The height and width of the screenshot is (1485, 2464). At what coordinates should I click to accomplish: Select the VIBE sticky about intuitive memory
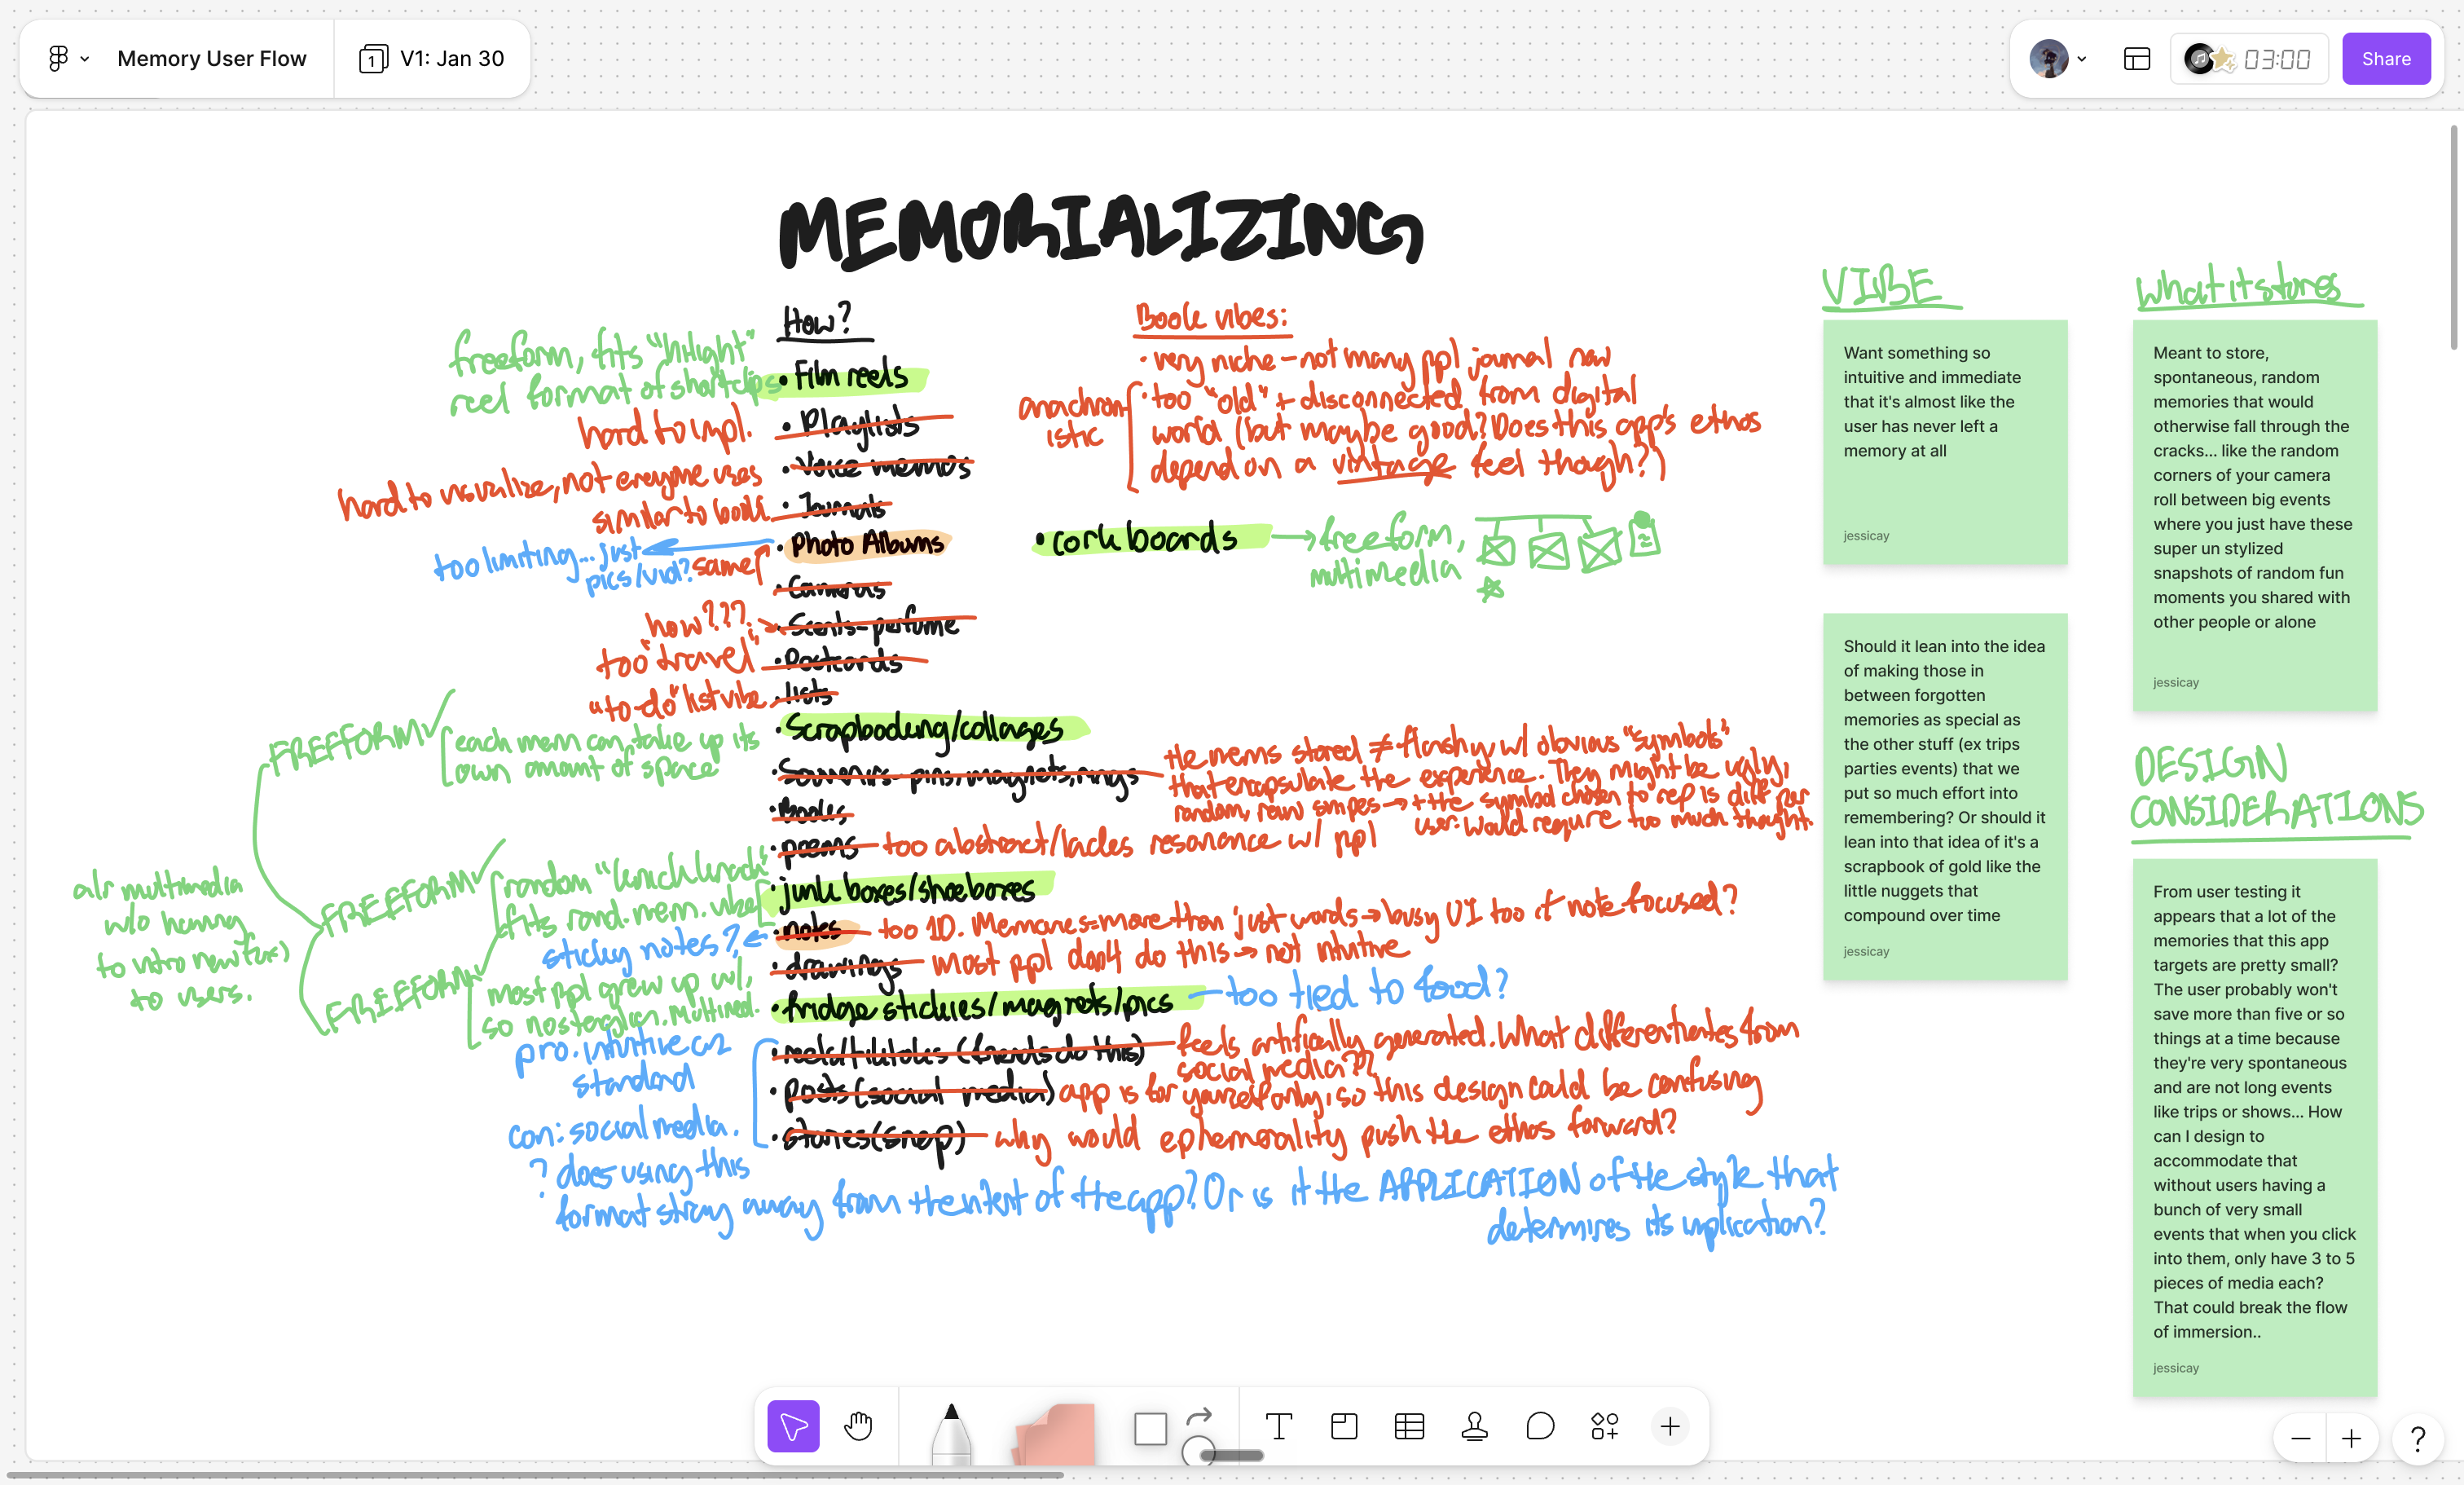(1945, 441)
